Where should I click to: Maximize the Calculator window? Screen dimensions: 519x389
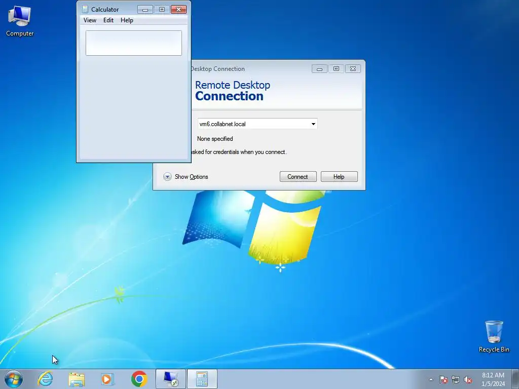tap(162, 10)
